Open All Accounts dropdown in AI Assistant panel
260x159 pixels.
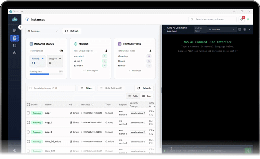221,29
